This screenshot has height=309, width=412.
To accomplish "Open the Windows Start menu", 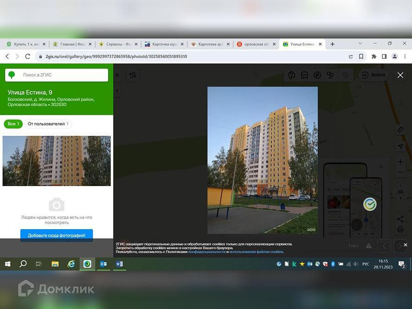I will [x=7, y=264].
